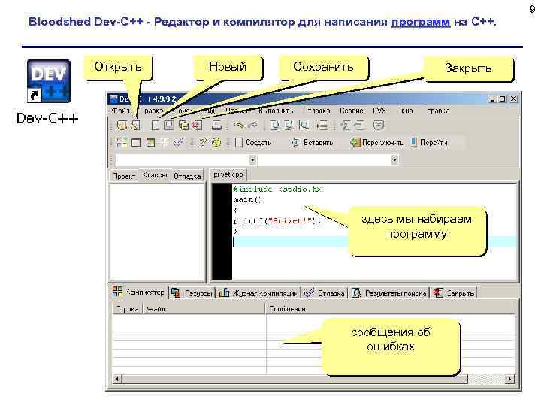Viewport: 541px width, 406px height.
Task: Click the Print toolbar icon
Action: click(216, 126)
